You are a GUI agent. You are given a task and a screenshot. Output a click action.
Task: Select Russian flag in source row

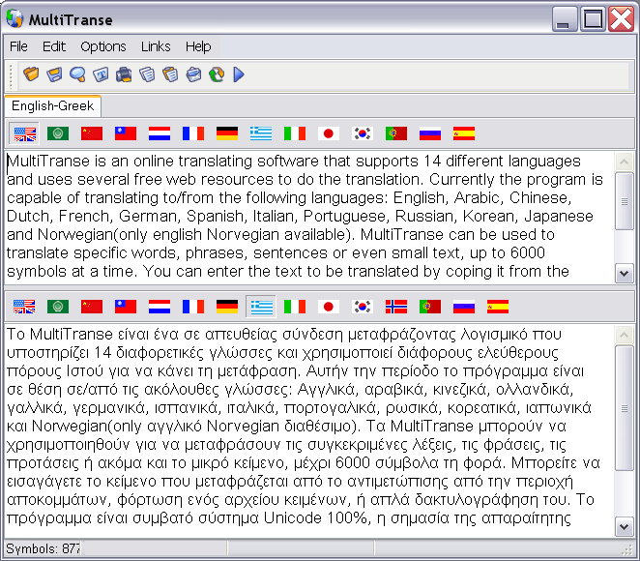tap(430, 133)
